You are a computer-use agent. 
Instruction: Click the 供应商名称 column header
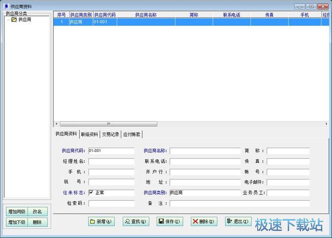click(146, 15)
